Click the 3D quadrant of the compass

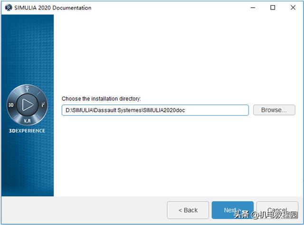pyautogui.click(x=11, y=105)
